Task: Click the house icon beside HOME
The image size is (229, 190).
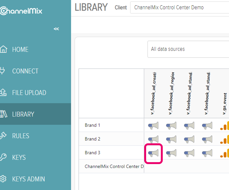Action: (x=4, y=49)
